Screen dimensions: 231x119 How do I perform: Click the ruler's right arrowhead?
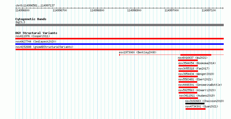tap(223, 8)
